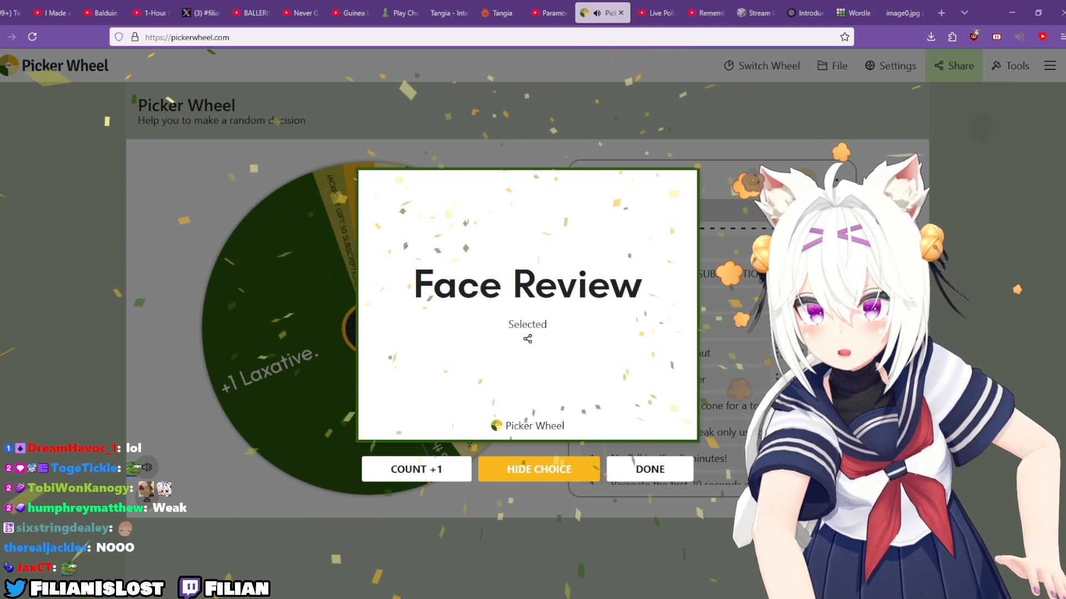Switch to the Live Poli tab

coord(656,13)
